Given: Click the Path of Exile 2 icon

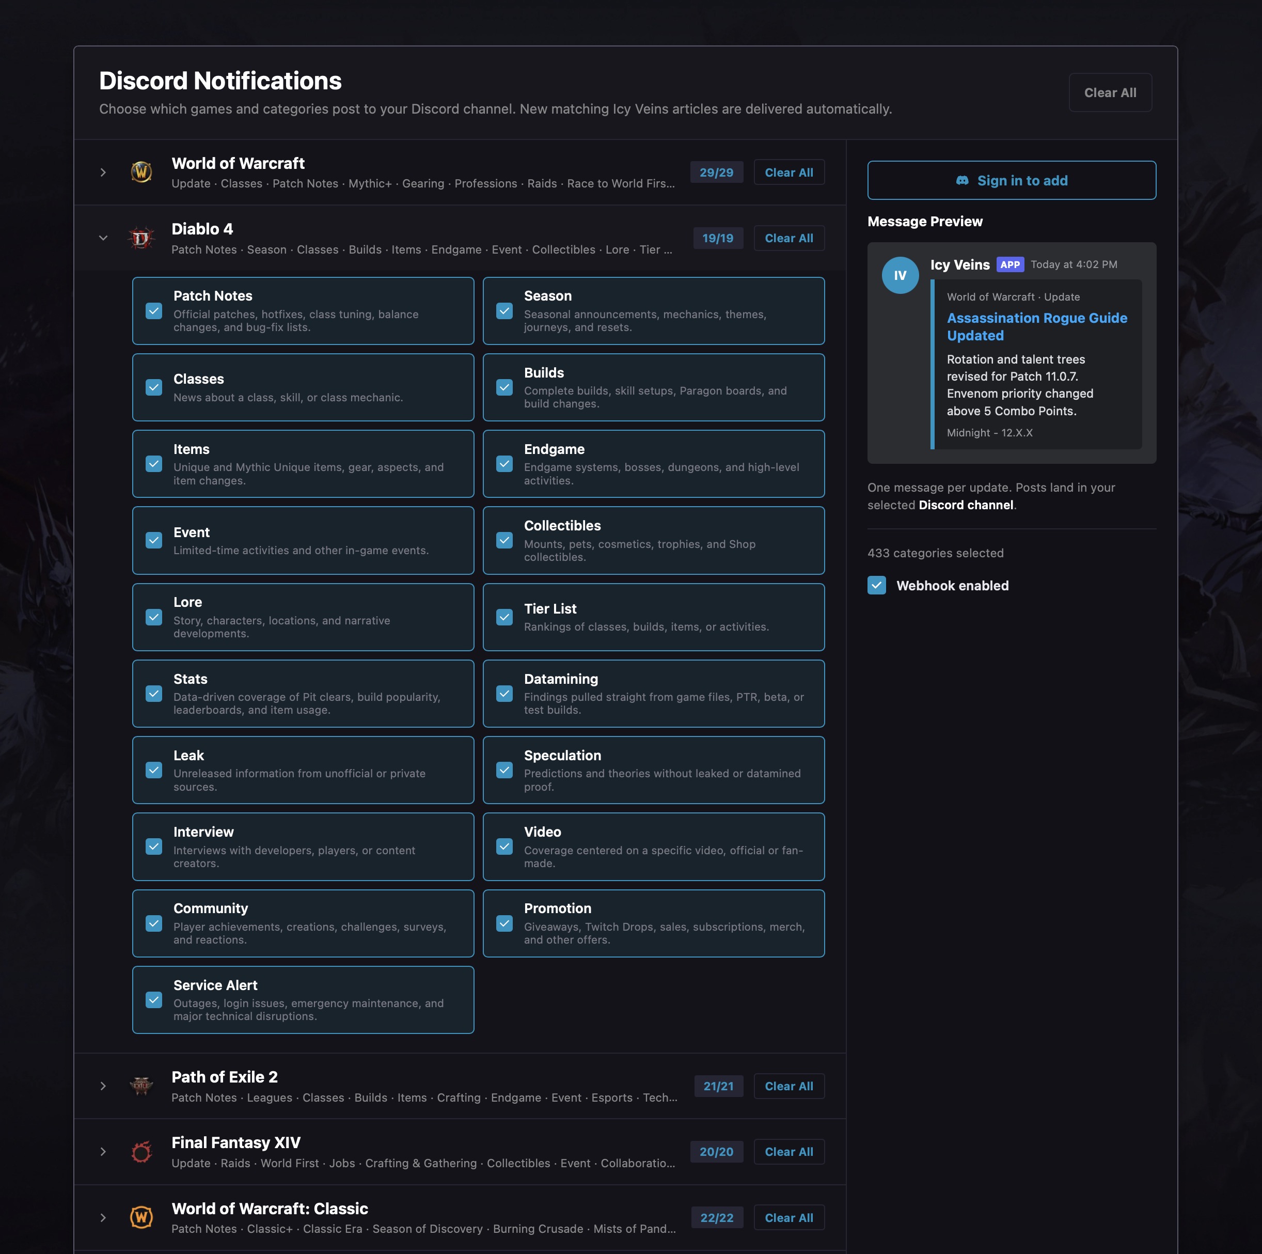Looking at the screenshot, I should coord(141,1086).
